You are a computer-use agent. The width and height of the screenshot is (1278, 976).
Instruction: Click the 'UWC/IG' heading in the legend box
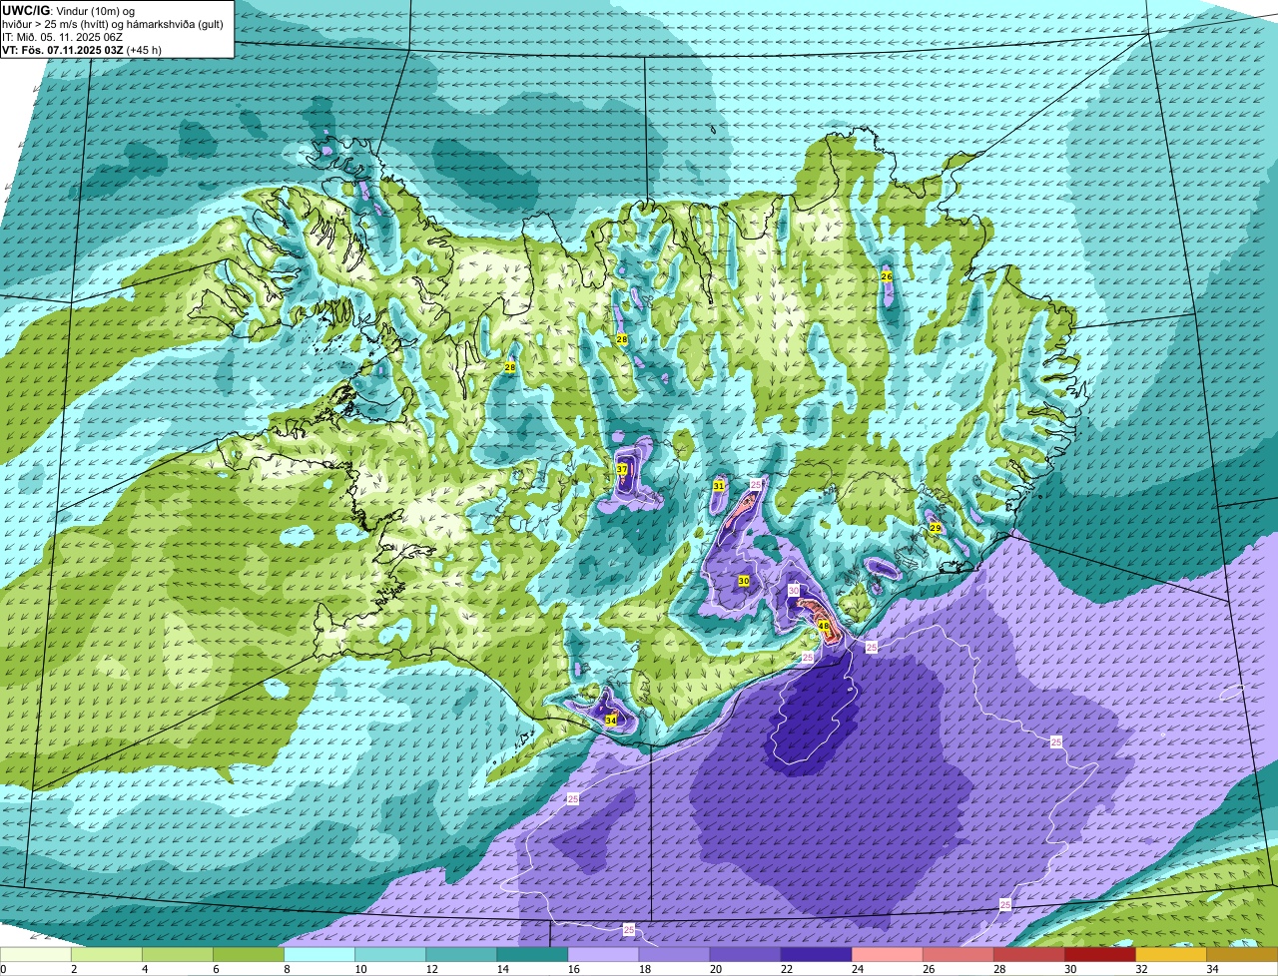pos(26,11)
